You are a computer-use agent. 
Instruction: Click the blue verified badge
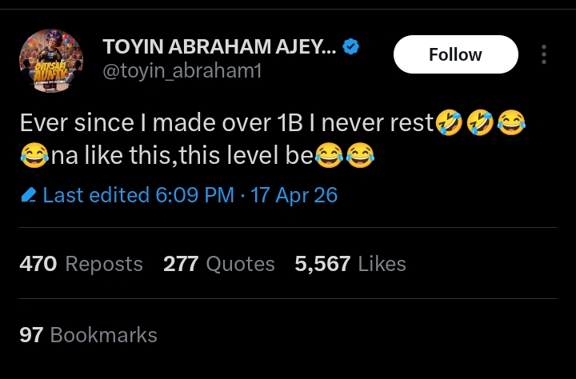tap(351, 48)
